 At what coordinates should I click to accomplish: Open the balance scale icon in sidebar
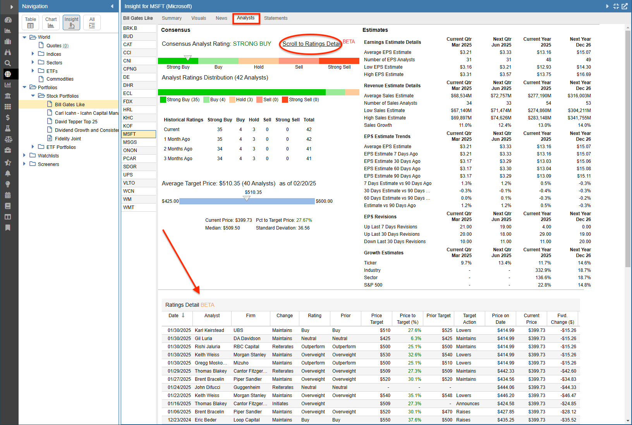tap(8, 139)
